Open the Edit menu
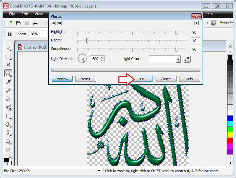 coord(25,14)
